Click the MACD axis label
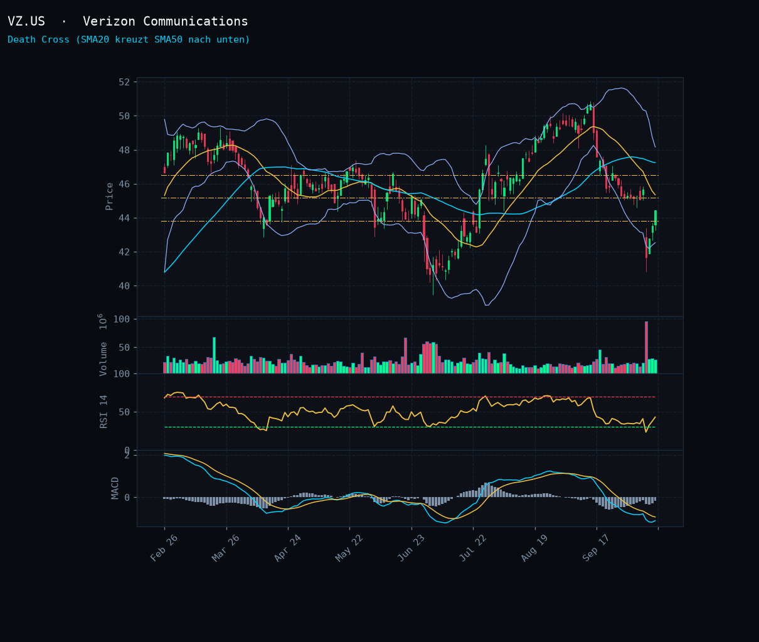Viewport: 759px width, 642px height. tap(115, 488)
